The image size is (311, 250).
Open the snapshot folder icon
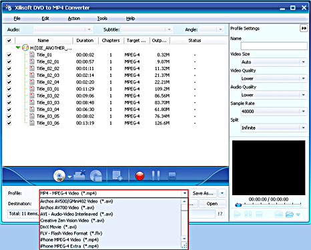click(290, 215)
